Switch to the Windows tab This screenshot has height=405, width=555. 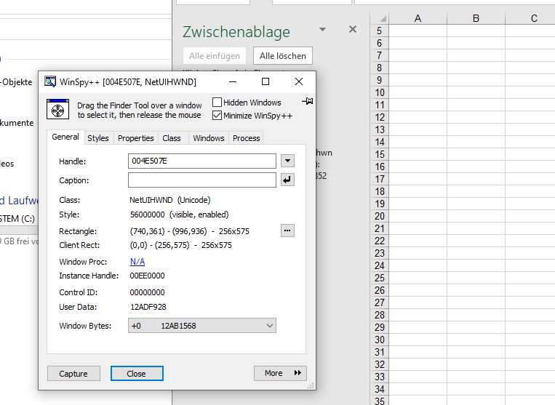tap(209, 138)
